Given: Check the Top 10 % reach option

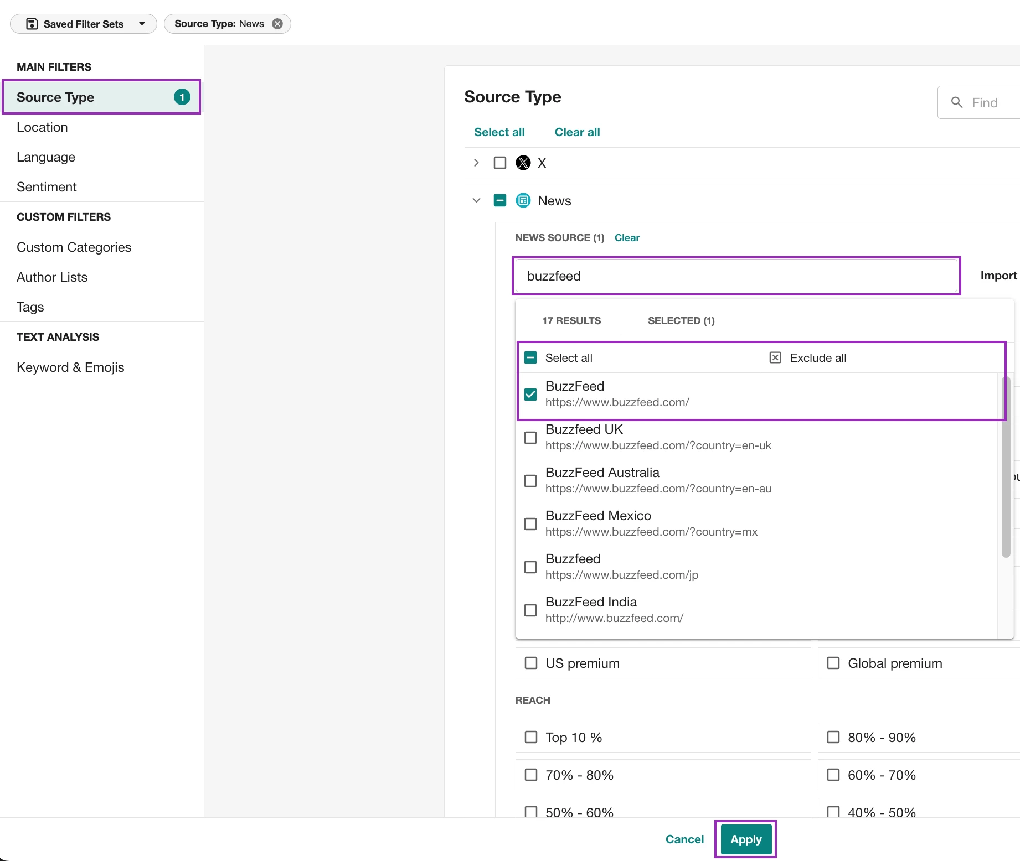Looking at the screenshot, I should [531, 737].
